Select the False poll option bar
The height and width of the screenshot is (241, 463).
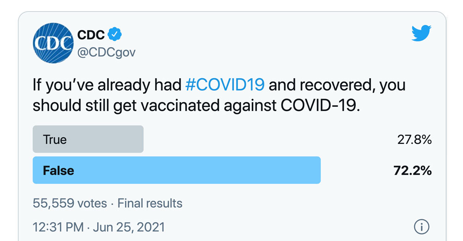(x=176, y=170)
